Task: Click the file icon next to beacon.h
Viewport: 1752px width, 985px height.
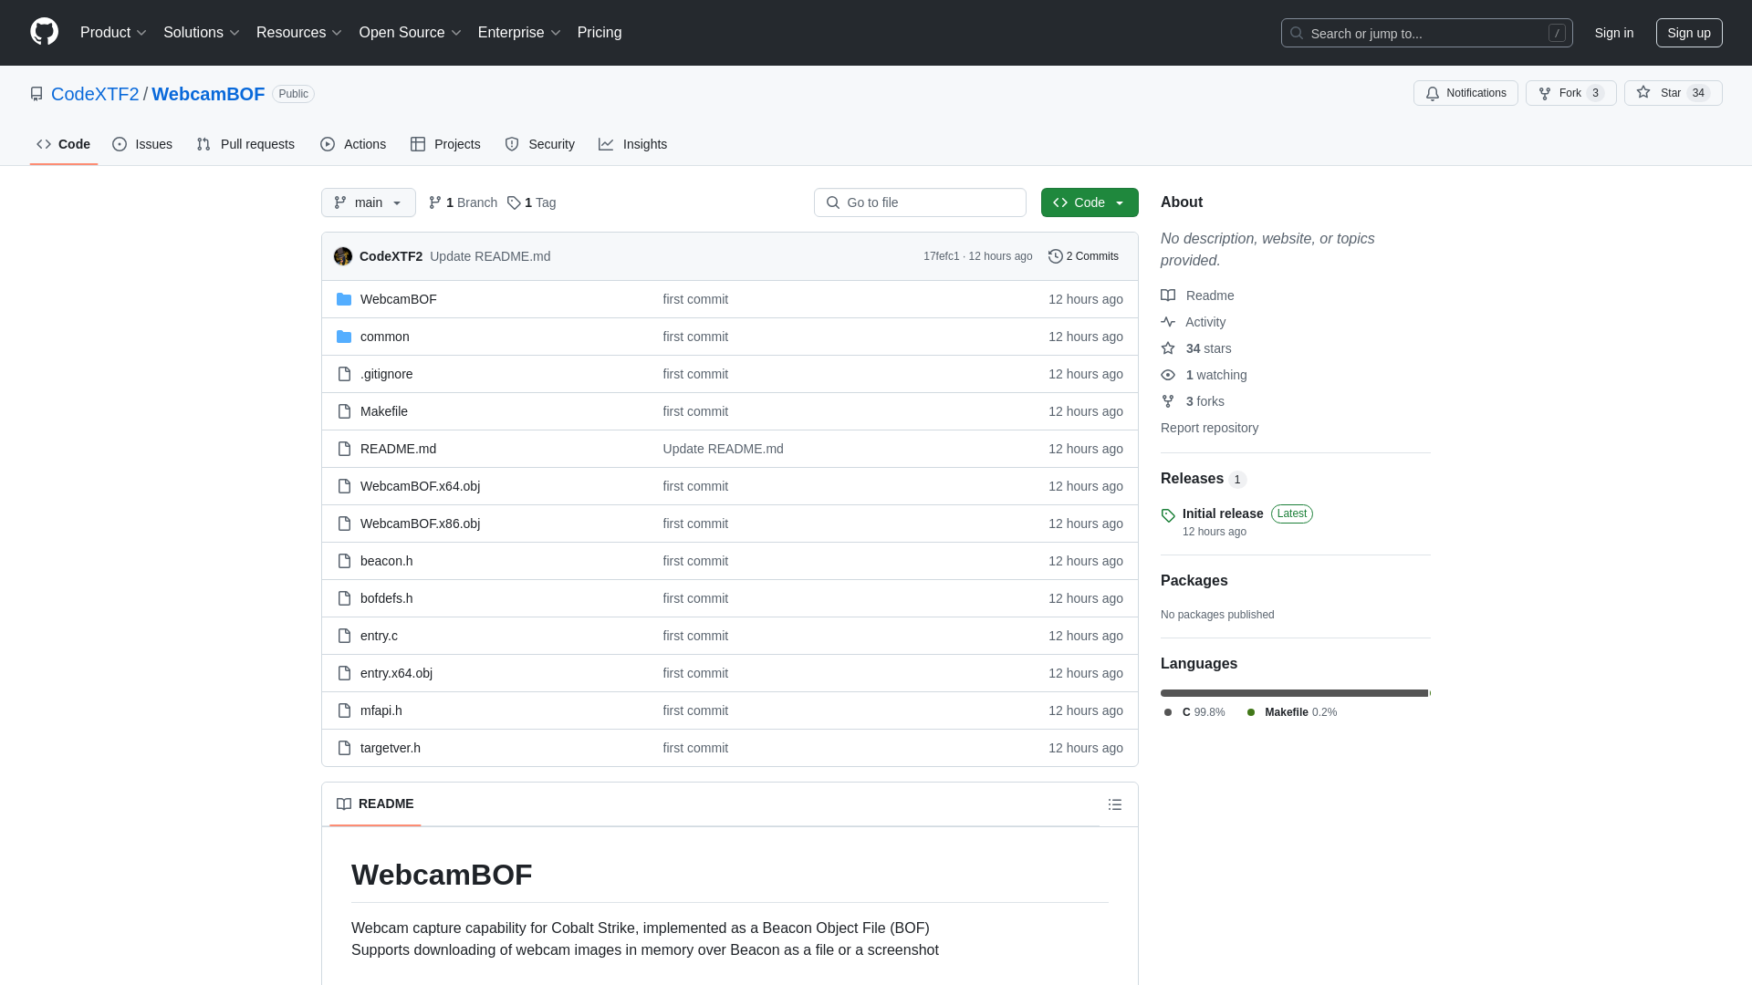Action: pyautogui.click(x=344, y=561)
